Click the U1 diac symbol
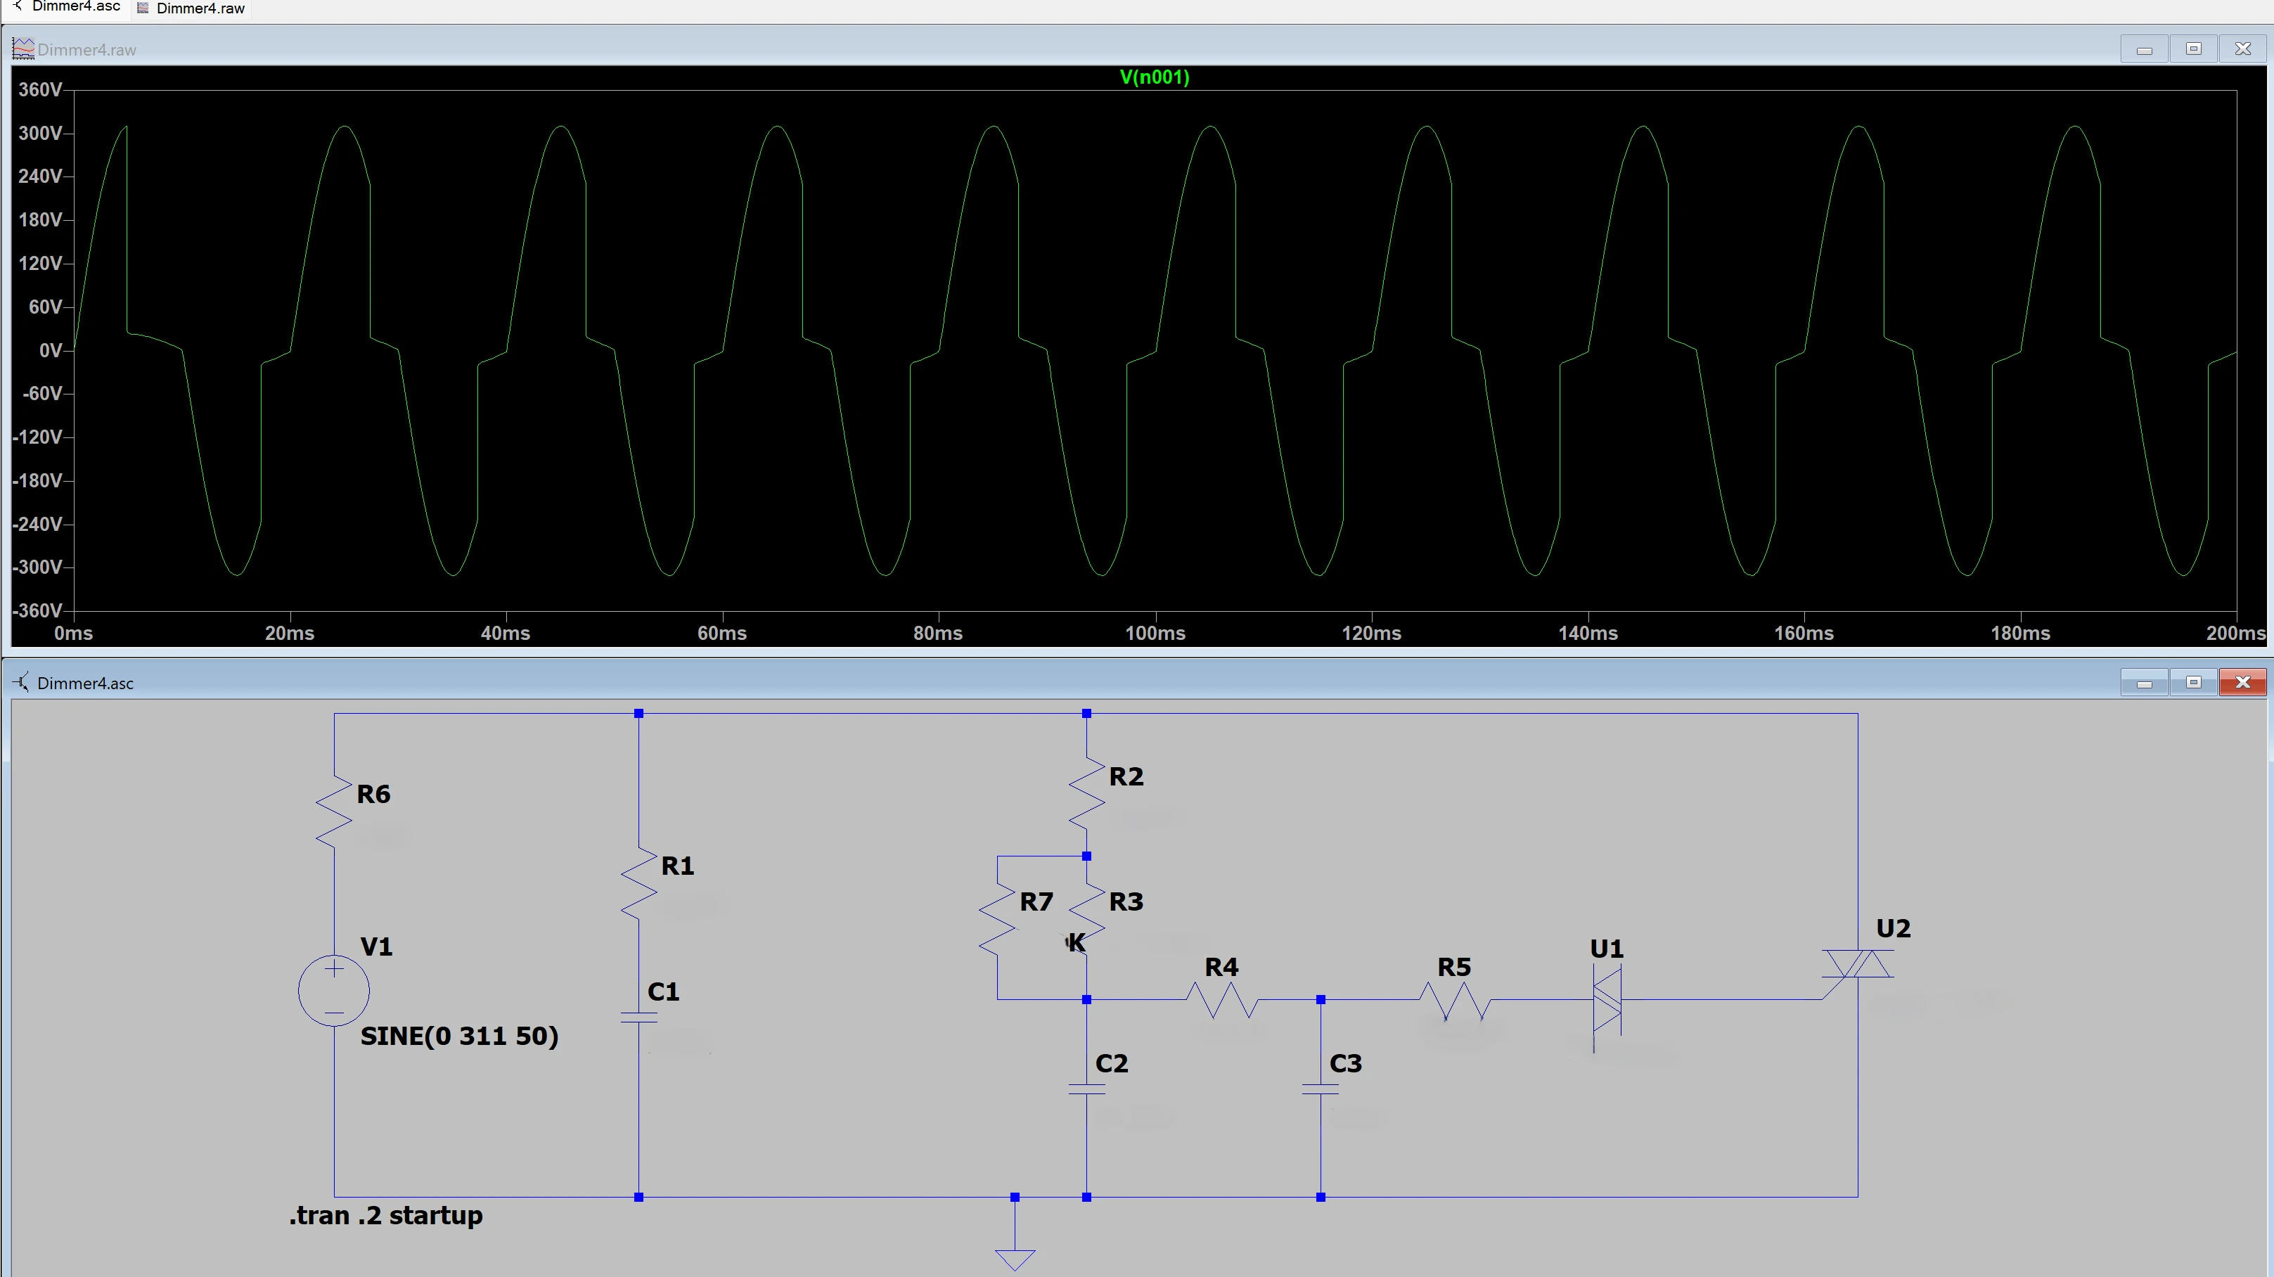2274x1277 pixels. [x=1607, y=1000]
